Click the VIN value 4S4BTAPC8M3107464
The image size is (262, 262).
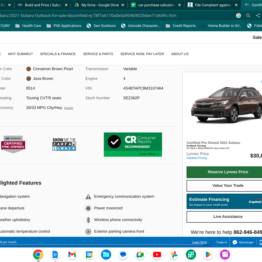143,88
